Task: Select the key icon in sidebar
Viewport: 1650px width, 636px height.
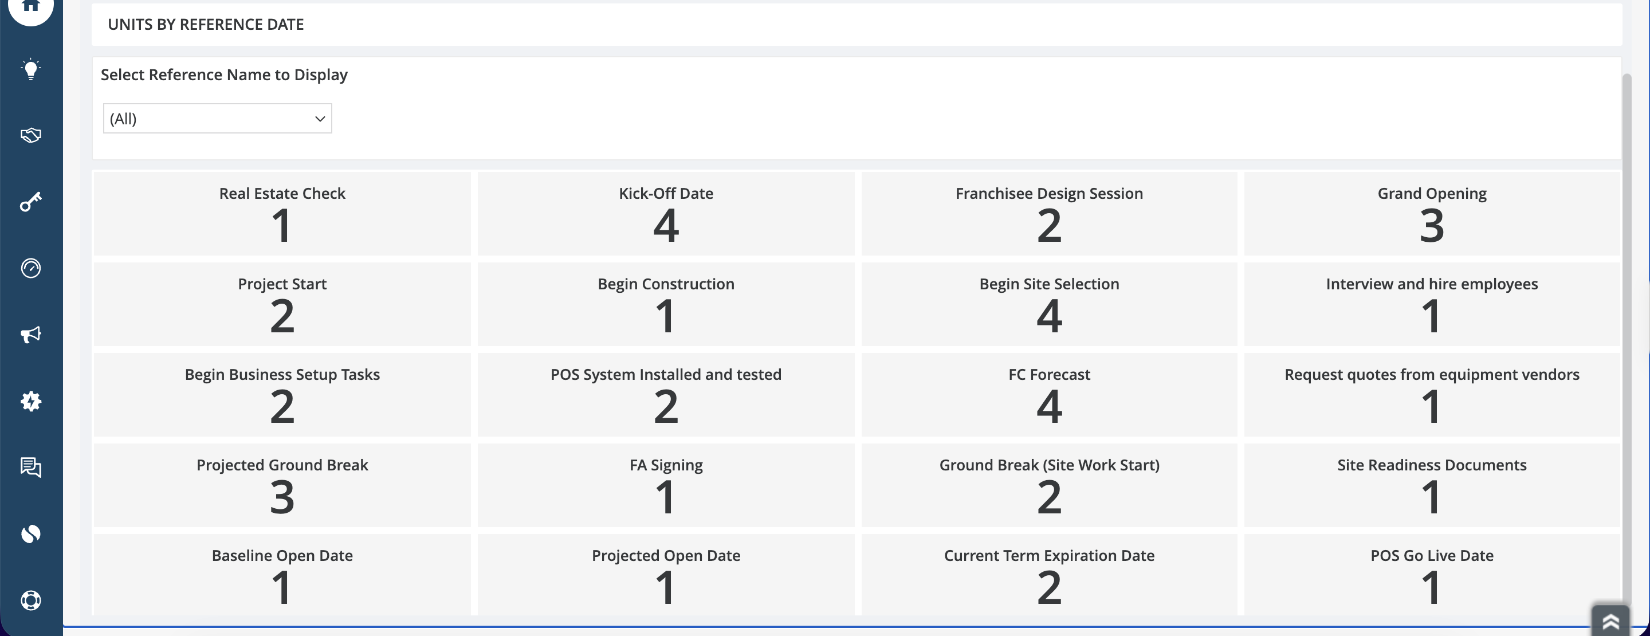Action: pos(31,202)
